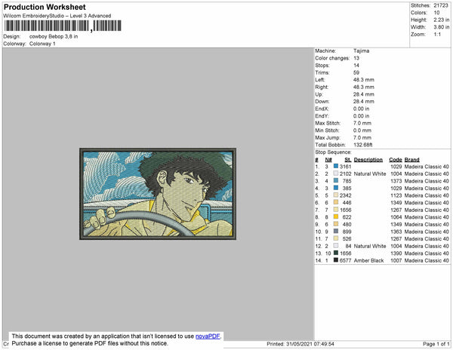Click the Trims value "59"
This screenshot has width=453, height=350.
(x=356, y=72)
